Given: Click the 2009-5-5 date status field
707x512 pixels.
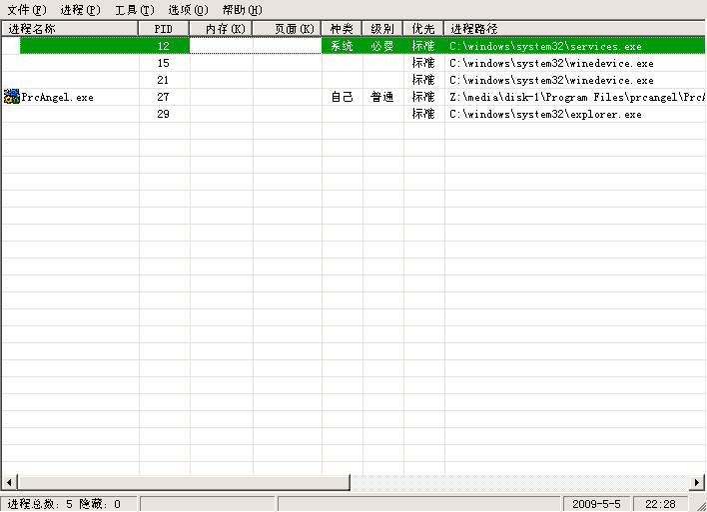Looking at the screenshot, I should [x=596, y=504].
